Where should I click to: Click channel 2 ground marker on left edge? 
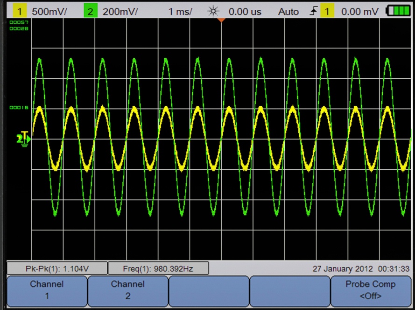click(23, 138)
